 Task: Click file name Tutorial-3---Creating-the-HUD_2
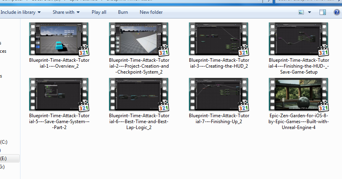[x=219, y=63]
